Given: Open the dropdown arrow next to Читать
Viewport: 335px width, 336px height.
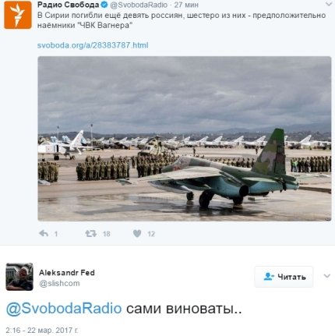Looking at the screenshot, I should point(327,276).
